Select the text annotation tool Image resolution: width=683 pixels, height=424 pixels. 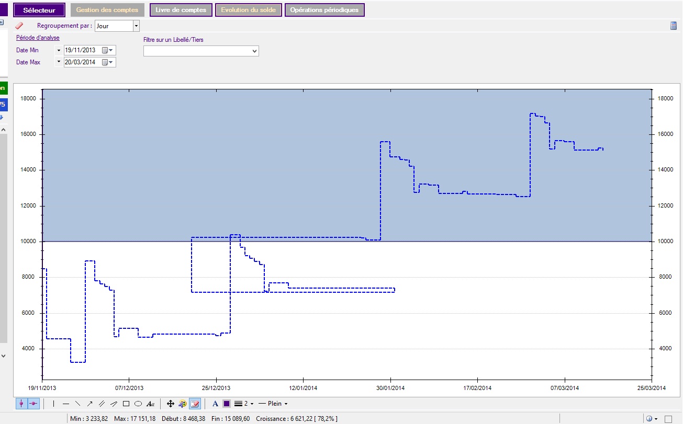click(151, 404)
